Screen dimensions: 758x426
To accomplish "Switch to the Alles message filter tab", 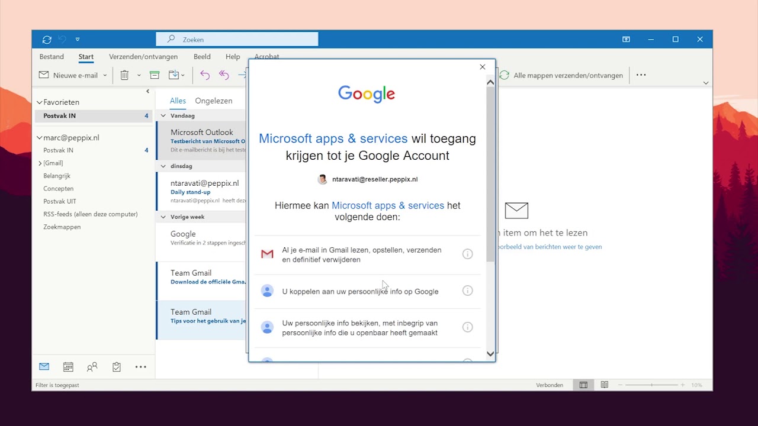I will [178, 101].
